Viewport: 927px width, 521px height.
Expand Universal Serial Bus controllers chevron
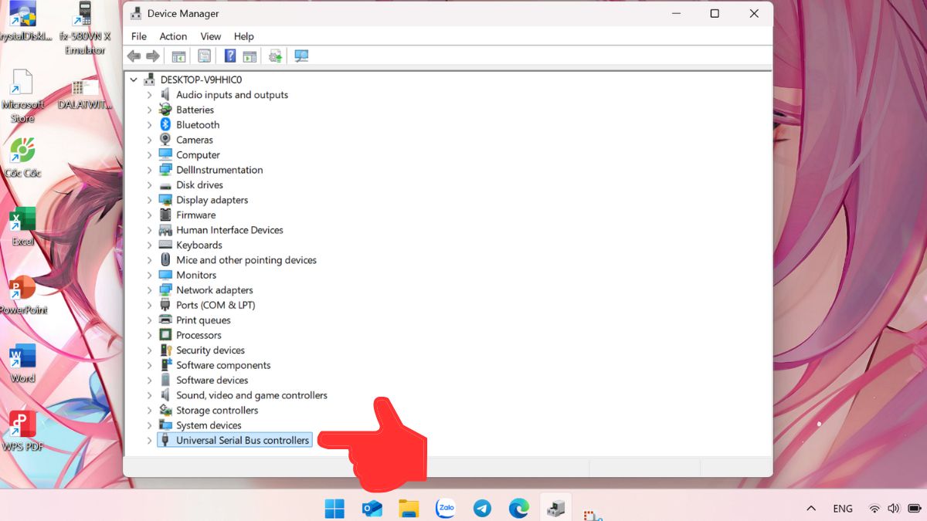click(x=149, y=441)
